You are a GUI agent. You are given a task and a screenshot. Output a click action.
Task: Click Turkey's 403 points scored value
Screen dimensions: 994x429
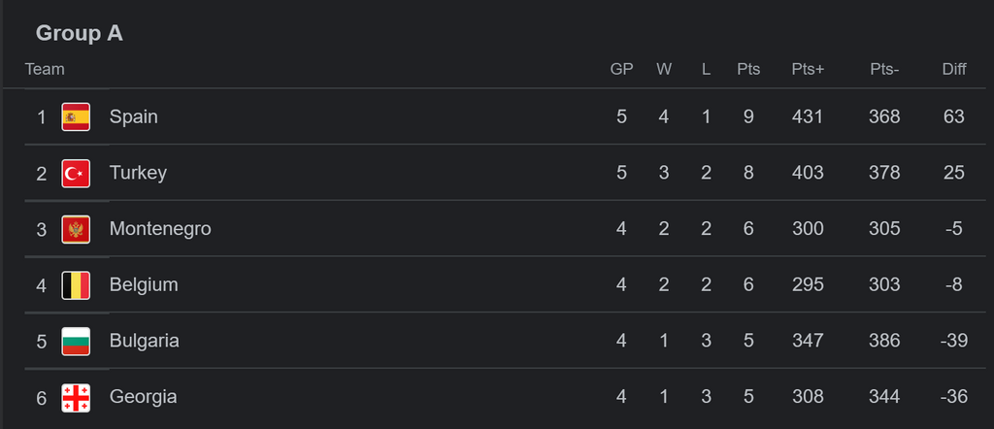pyautogui.click(x=808, y=173)
